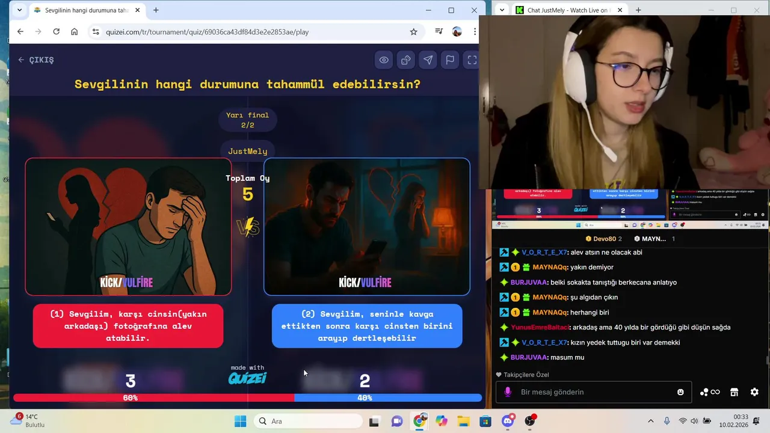Close the Chat JustMely tab
This screenshot has height=433, width=770.
pos(619,10)
